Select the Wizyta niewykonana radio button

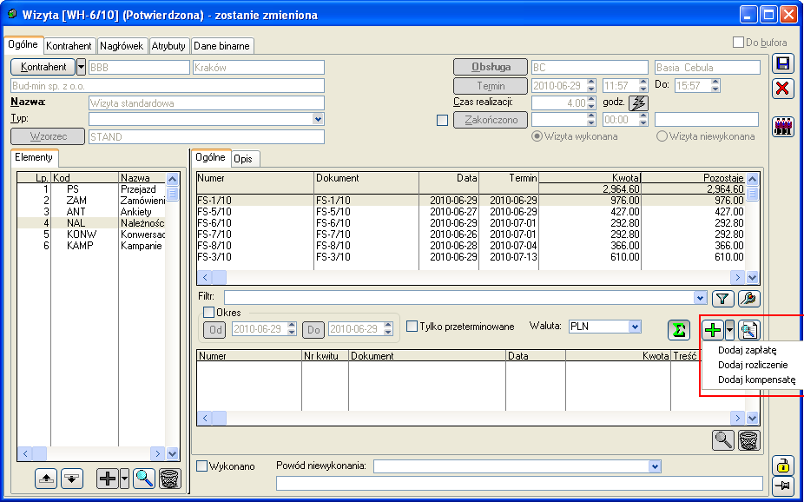pyautogui.click(x=662, y=136)
